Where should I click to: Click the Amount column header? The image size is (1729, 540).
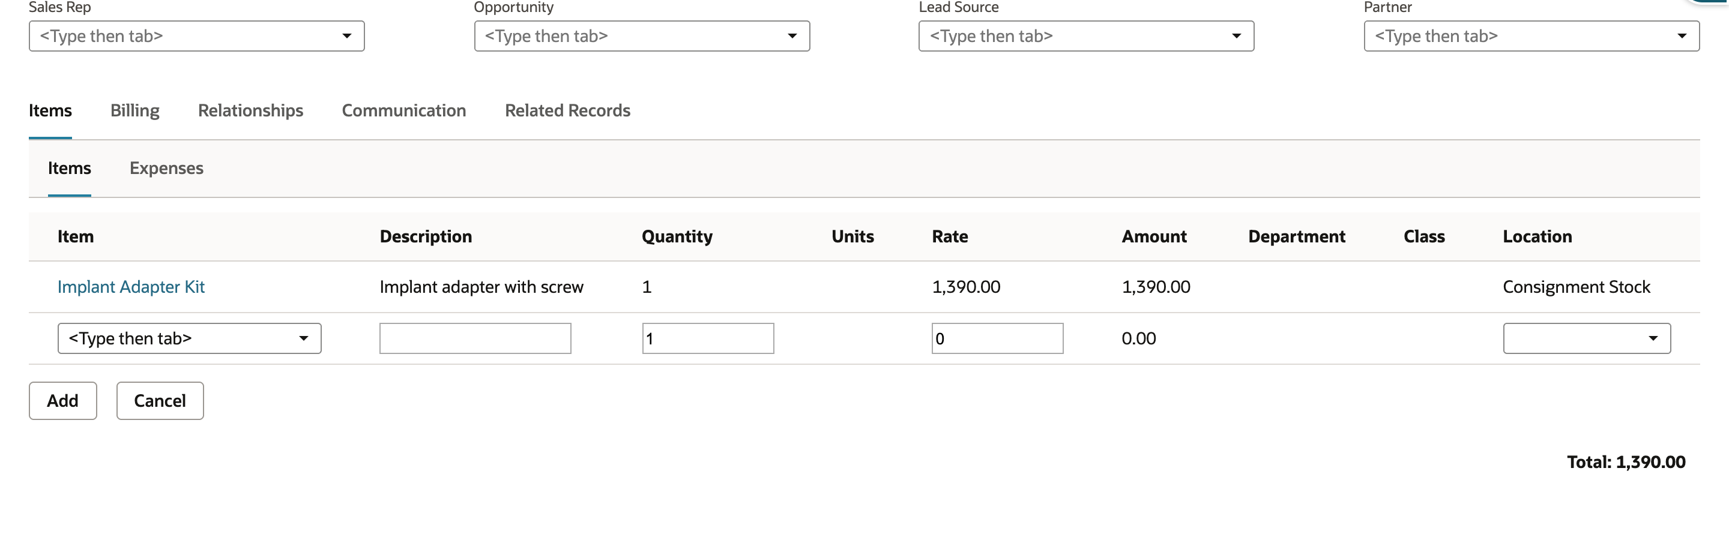point(1154,237)
